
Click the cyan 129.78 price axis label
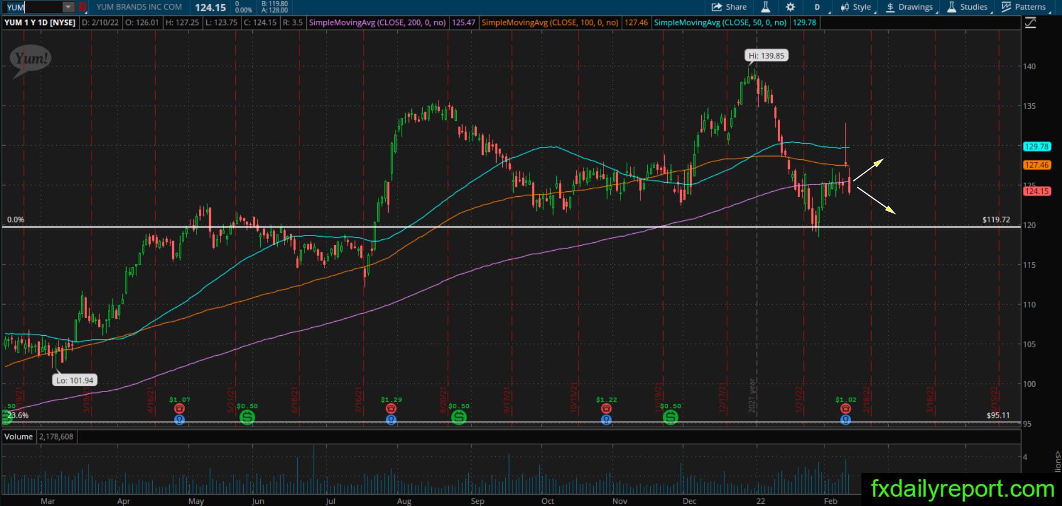pyautogui.click(x=1036, y=146)
